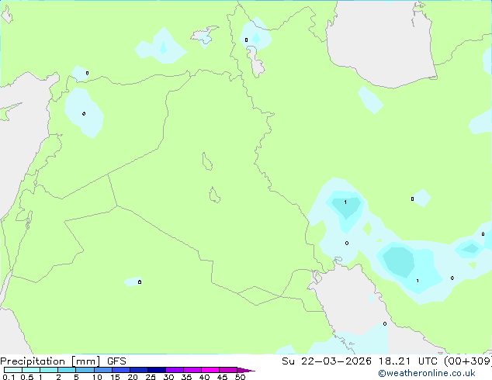Screen dimensions: 492x380
Task: Click the '25' legend scale label
Action: pos(151,377)
